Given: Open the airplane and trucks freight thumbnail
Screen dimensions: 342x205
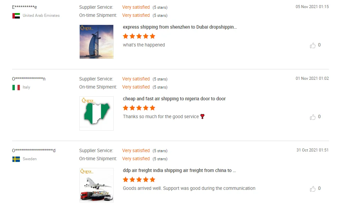Looking at the screenshot, I should point(97,185).
